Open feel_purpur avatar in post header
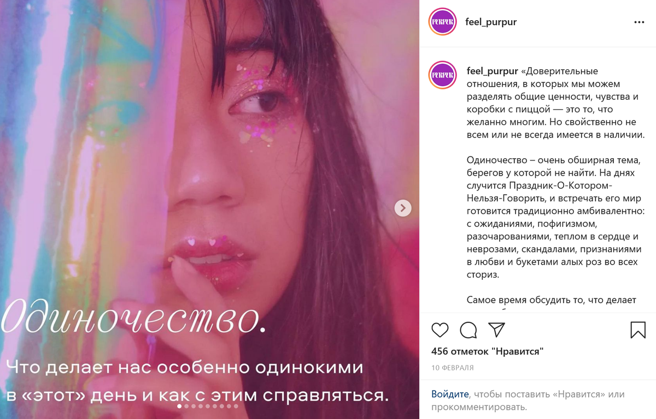Viewport: 656px width, 419px height. pos(443,22)
